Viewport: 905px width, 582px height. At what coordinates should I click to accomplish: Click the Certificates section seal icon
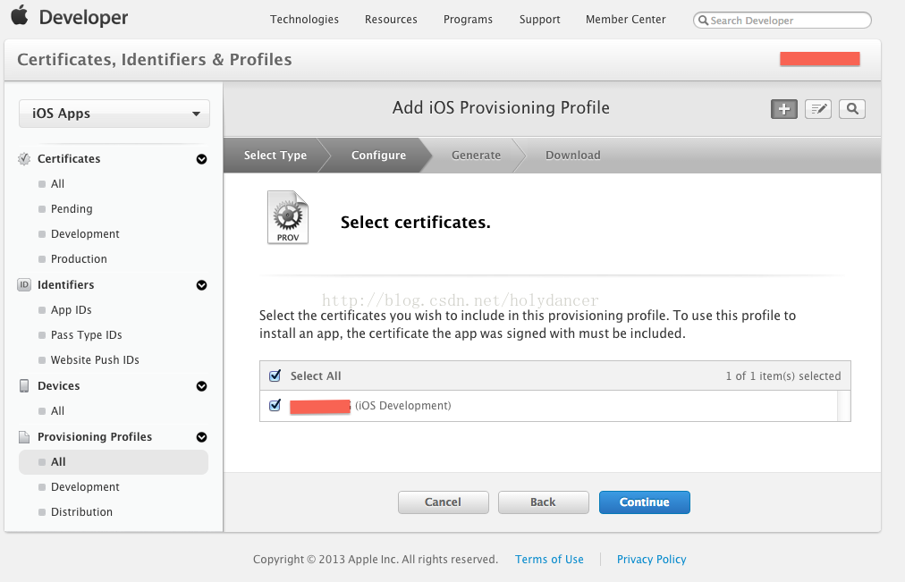pyautogui.click(x=24, y=158)
